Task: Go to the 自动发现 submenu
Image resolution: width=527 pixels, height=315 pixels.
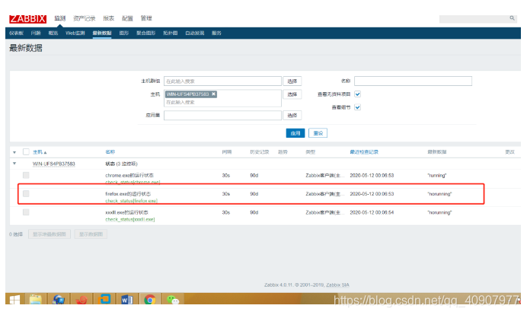Action: [195, 33]
